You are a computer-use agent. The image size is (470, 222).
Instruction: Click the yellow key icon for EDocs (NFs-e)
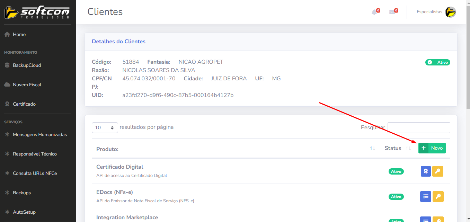438,196
